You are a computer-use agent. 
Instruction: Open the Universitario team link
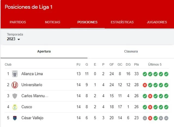point(32,85)
